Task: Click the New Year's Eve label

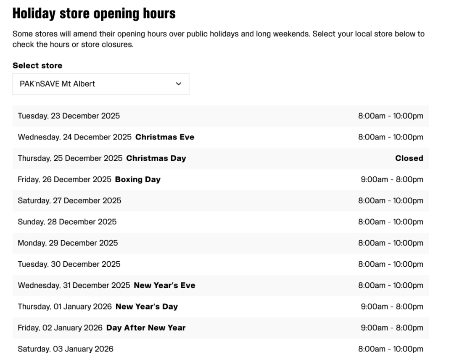Action: click(164, 285)
